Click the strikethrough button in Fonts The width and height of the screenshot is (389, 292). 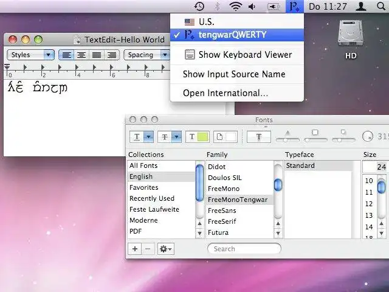[165, 137]
